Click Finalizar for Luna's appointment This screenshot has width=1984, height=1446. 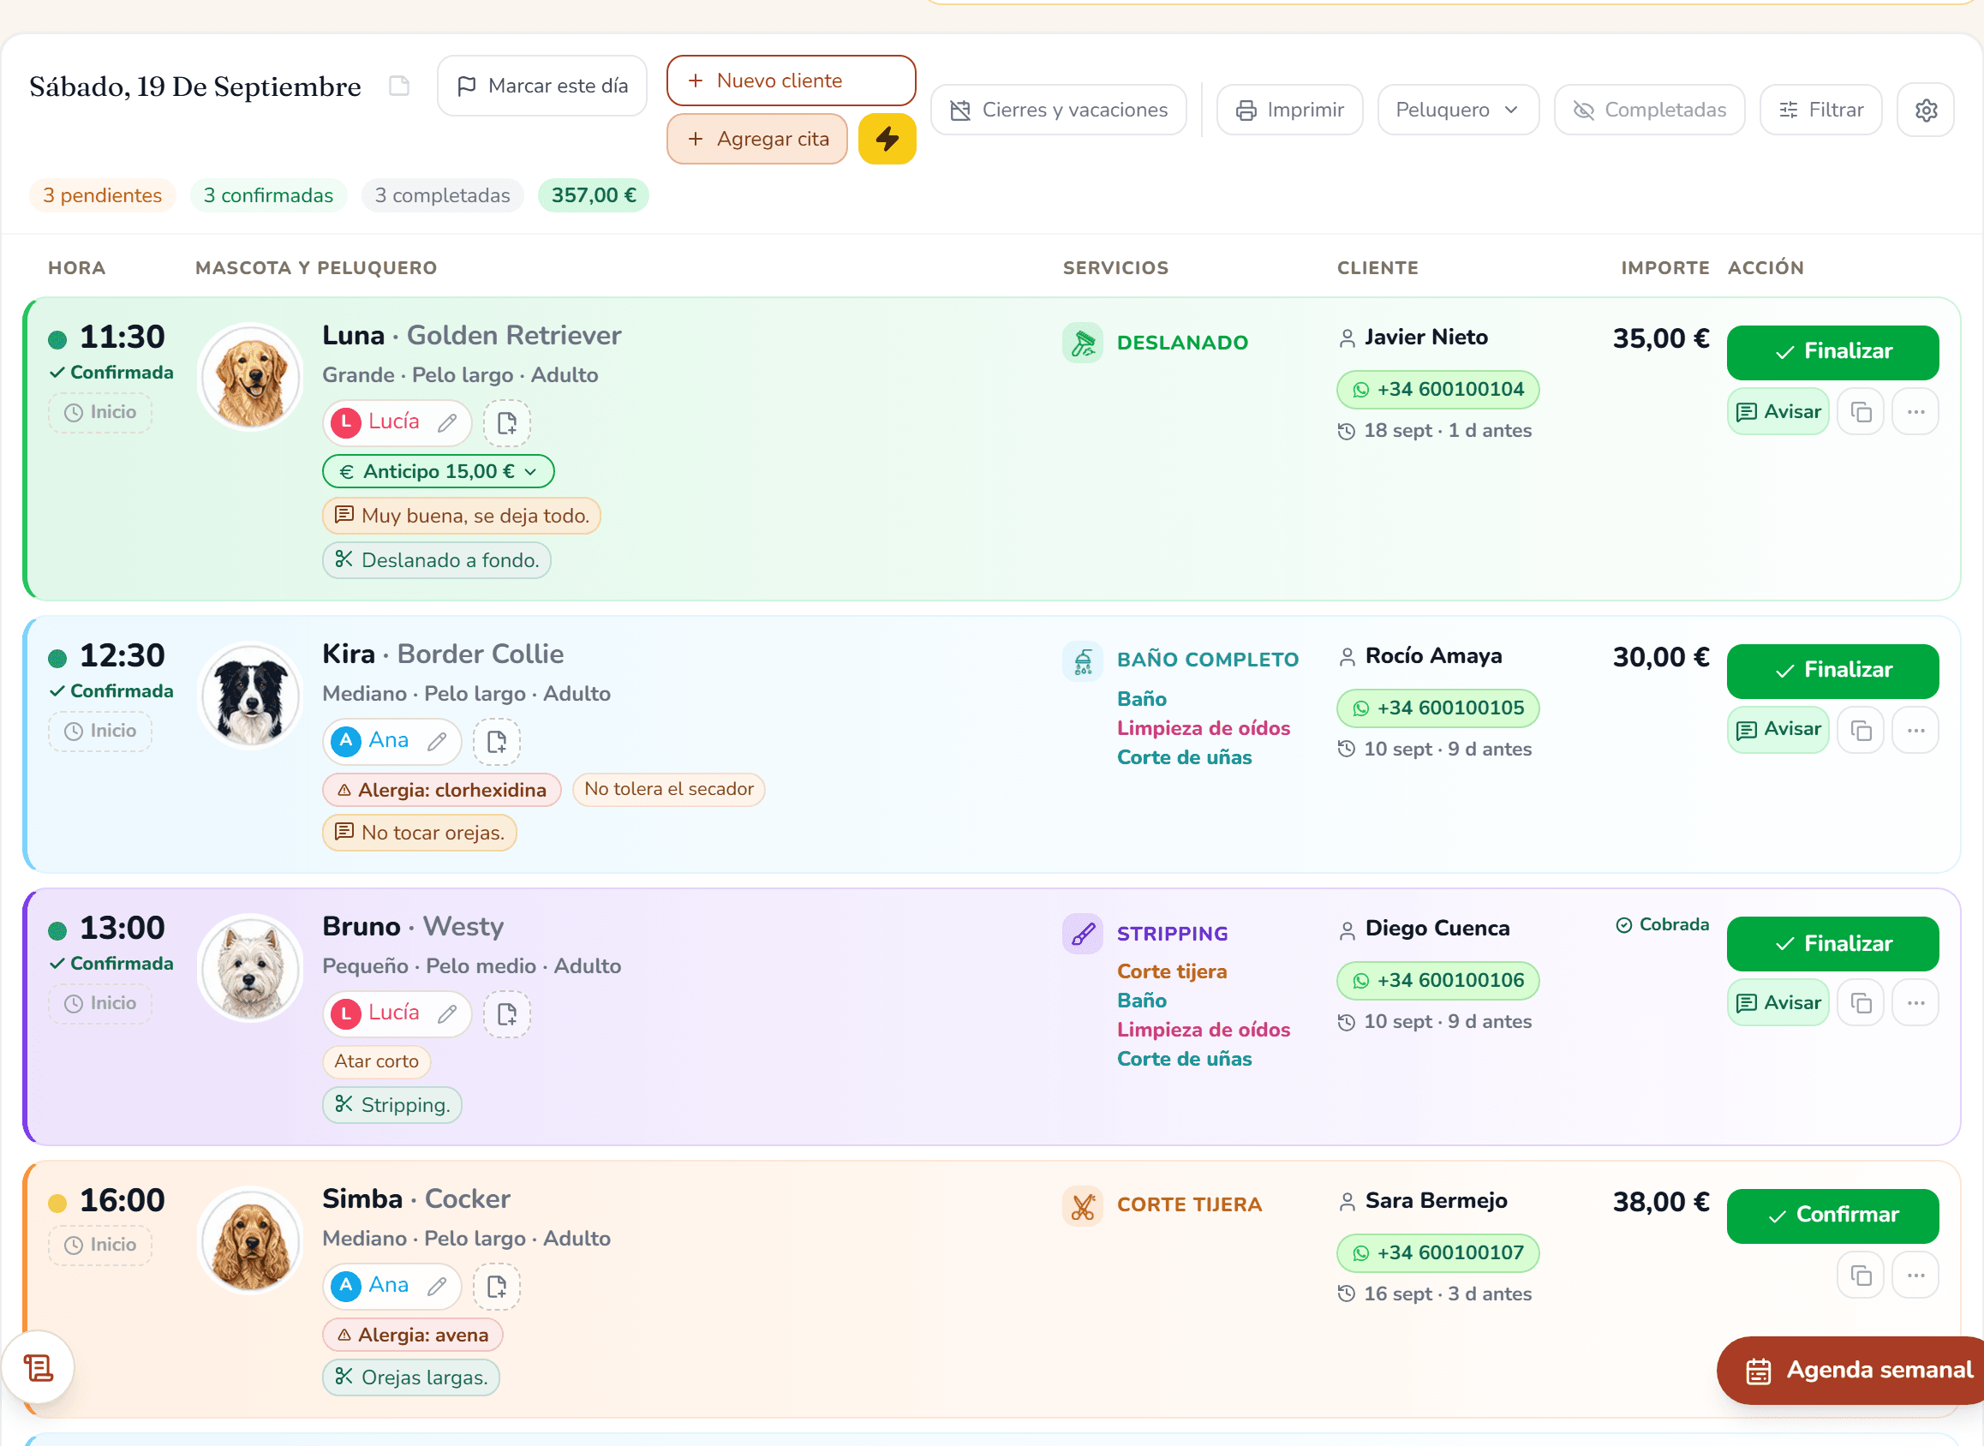[1832, 352]
